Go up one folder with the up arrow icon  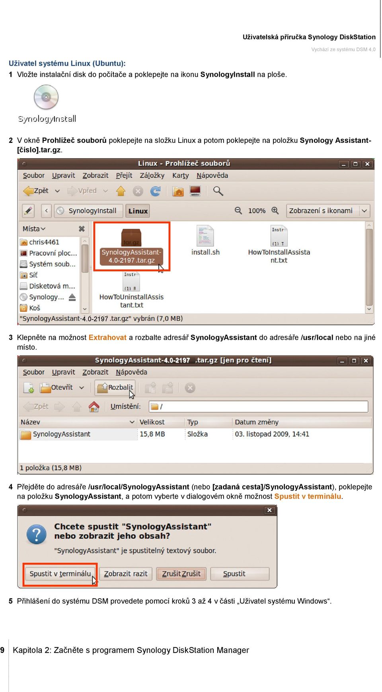[121, 191]
